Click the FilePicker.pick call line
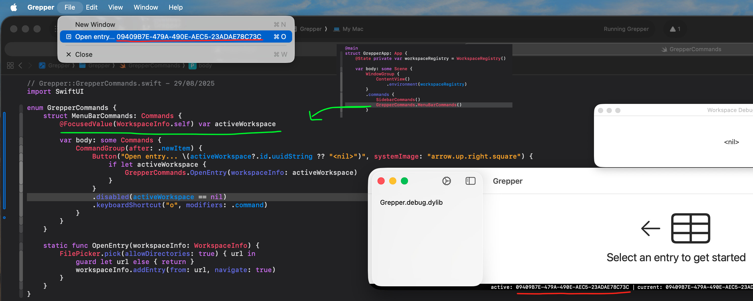753x301 pixels. 158,254
